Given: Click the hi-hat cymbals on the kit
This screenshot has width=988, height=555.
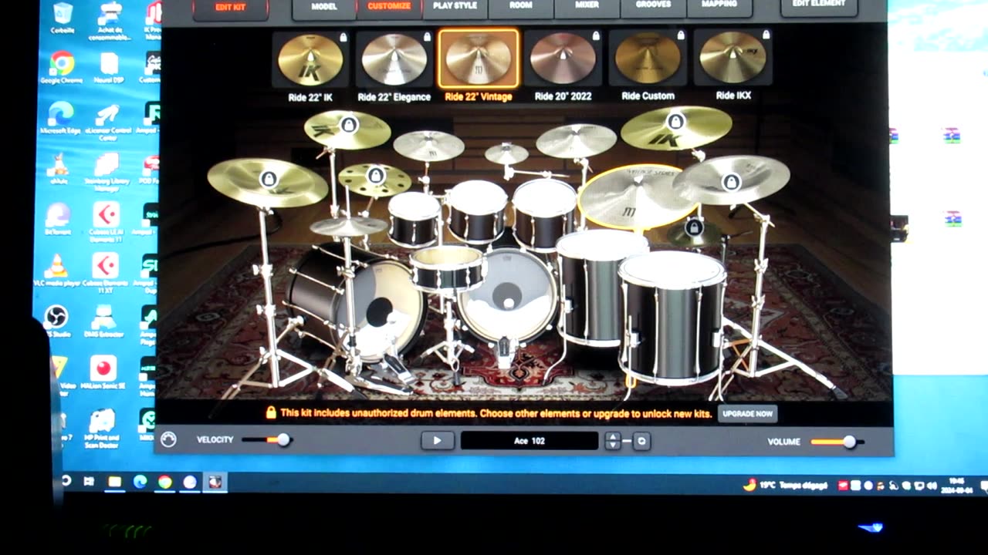Looking at the screenshot, I should pos(349,226).
